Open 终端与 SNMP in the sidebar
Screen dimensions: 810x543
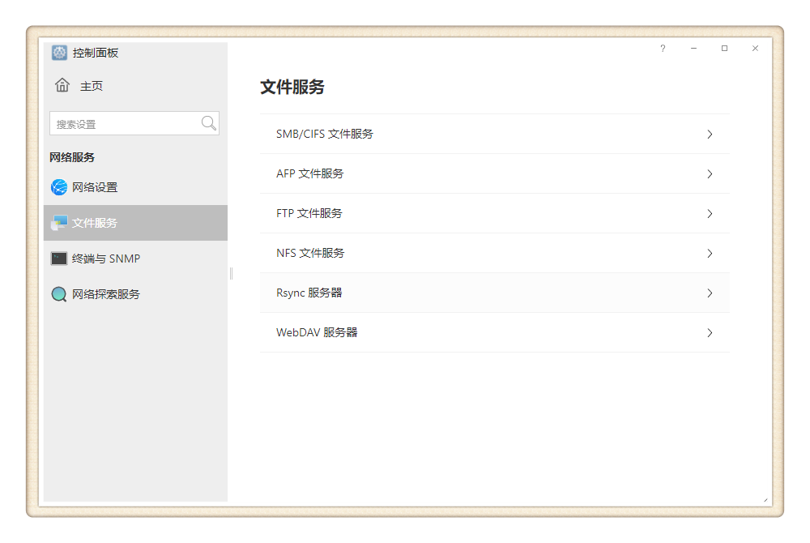point(135,259)
